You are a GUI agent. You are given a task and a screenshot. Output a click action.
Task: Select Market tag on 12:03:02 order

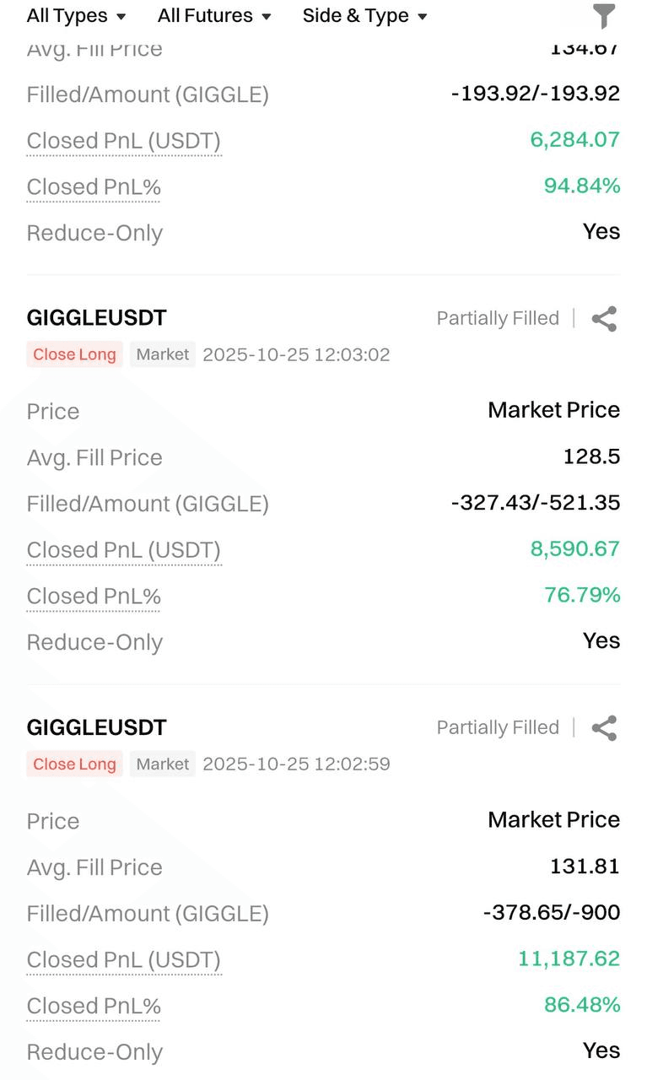click(163, 354)
